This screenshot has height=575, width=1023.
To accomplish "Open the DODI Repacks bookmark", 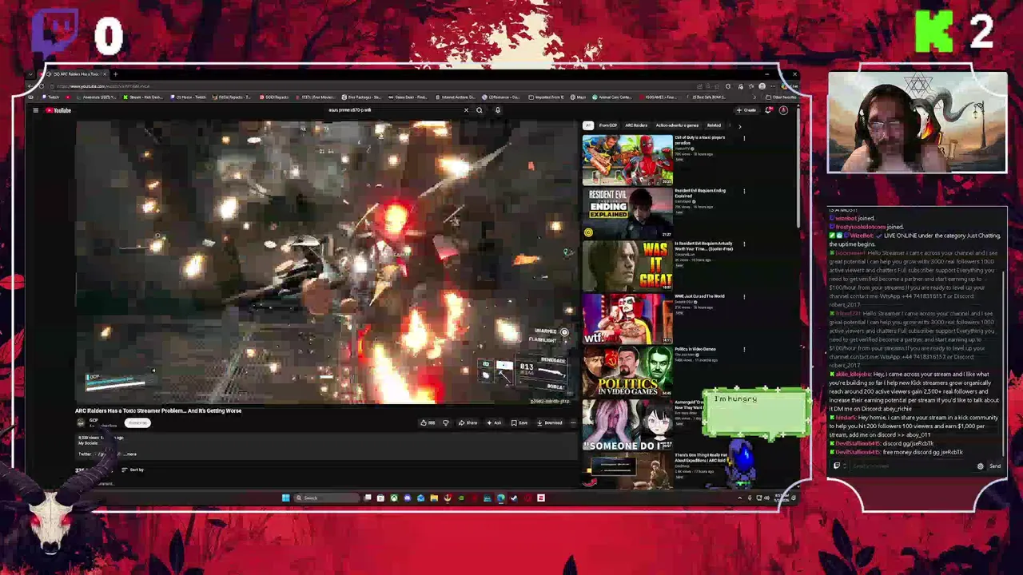I will [274, 97].
